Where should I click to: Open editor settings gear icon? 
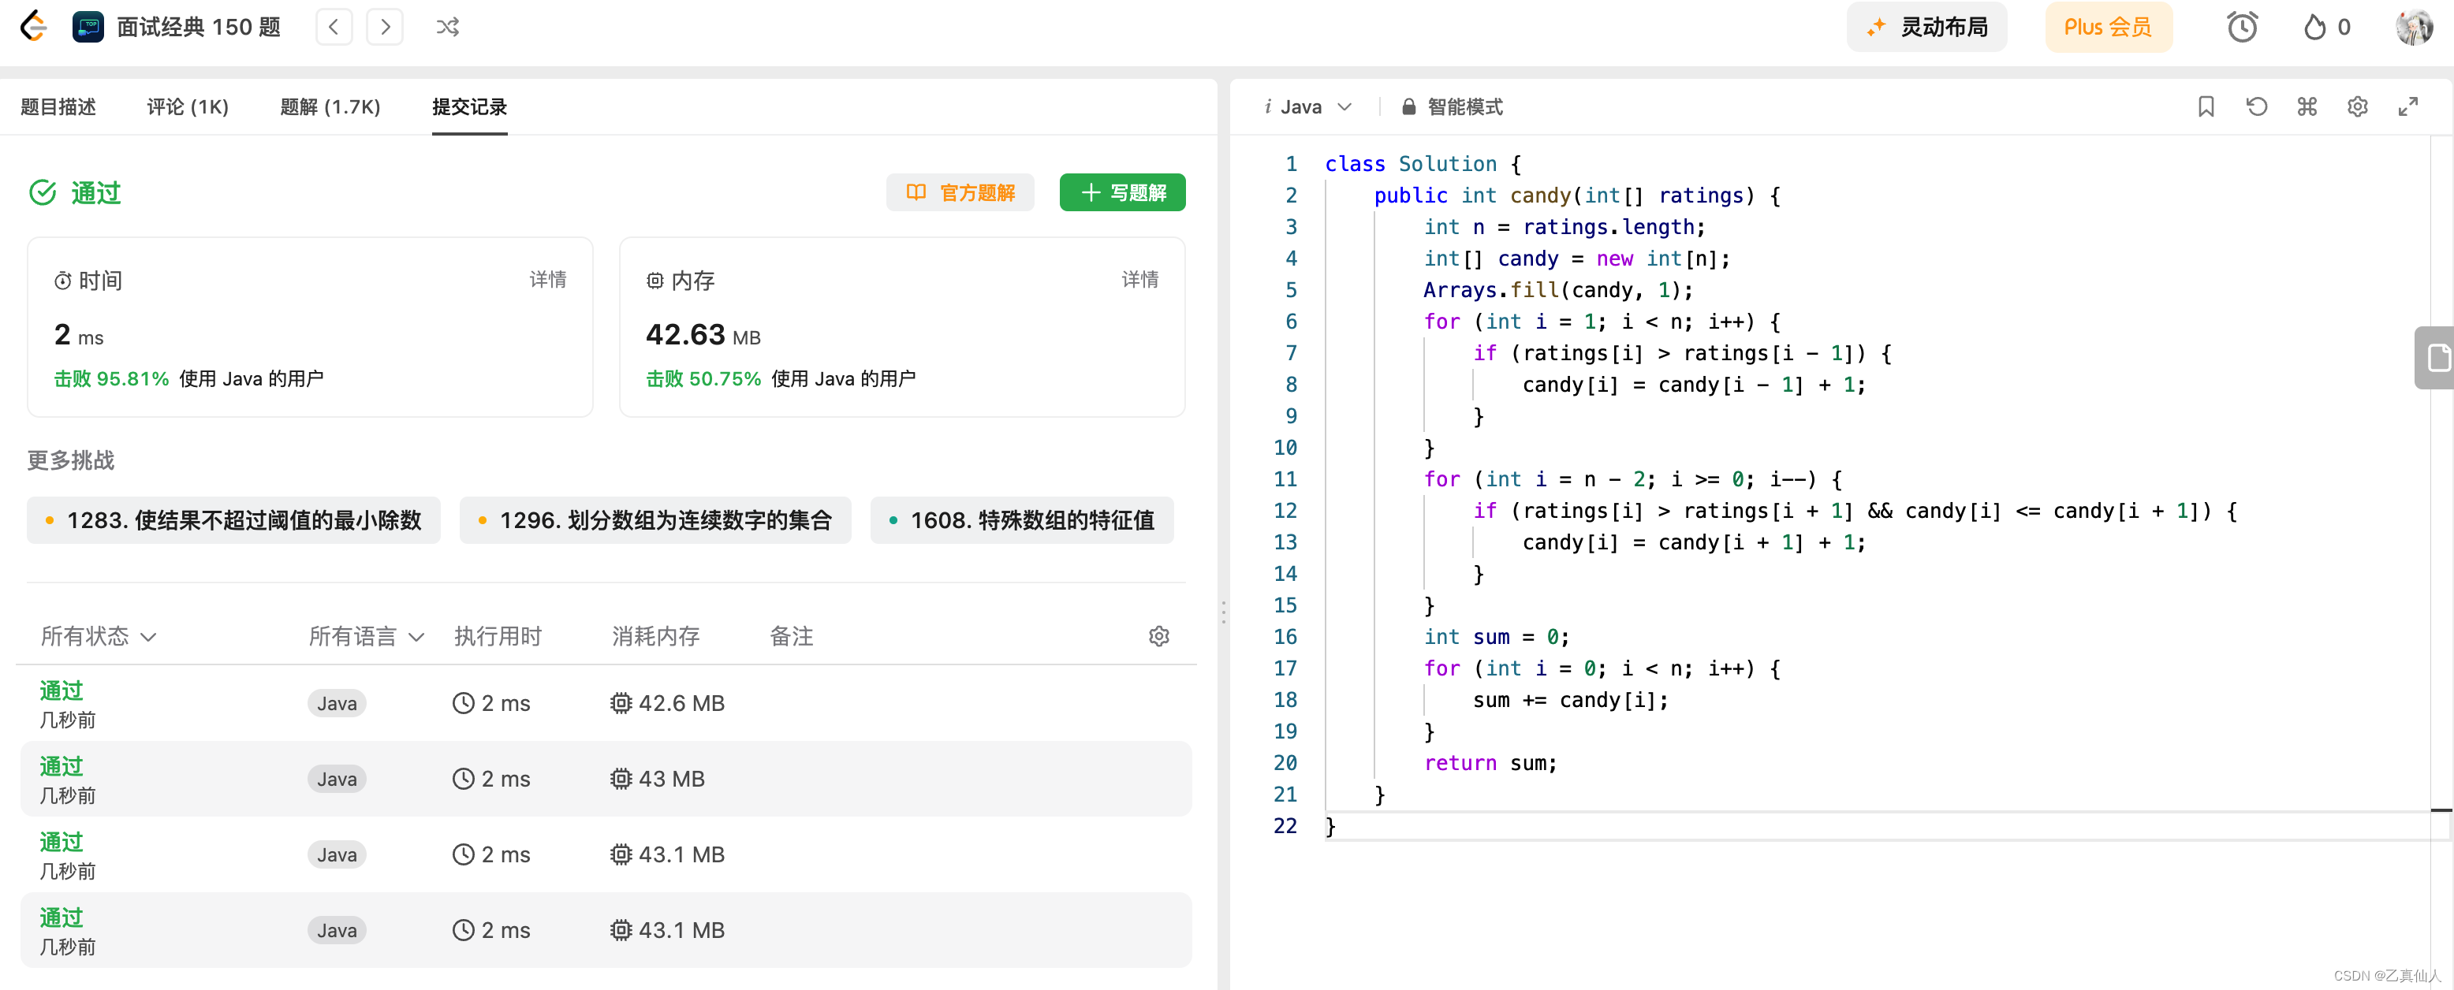[x=2357, y=106]
